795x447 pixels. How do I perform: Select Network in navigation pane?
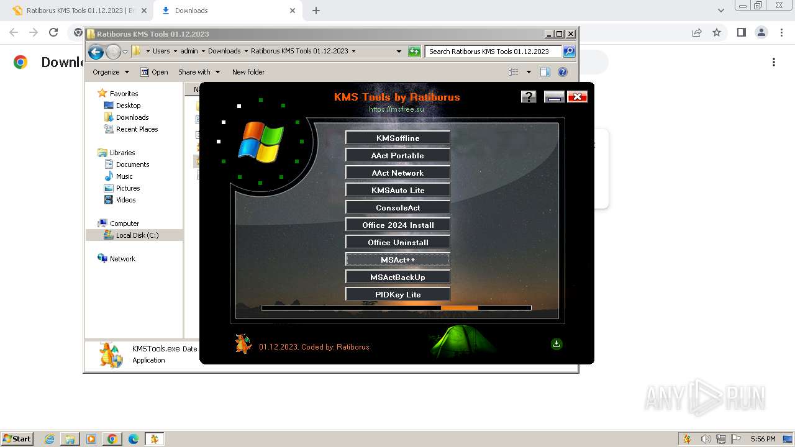pyautogui.click(x=122, y=259)
